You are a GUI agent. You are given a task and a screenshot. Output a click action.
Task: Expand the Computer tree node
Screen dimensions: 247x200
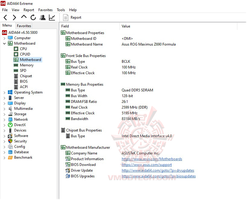(x=5, y=38)
